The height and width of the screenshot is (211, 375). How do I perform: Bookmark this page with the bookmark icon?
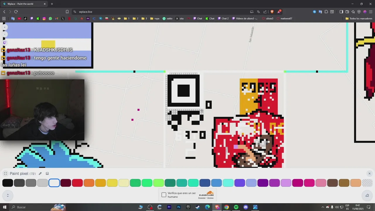[67, 12]
